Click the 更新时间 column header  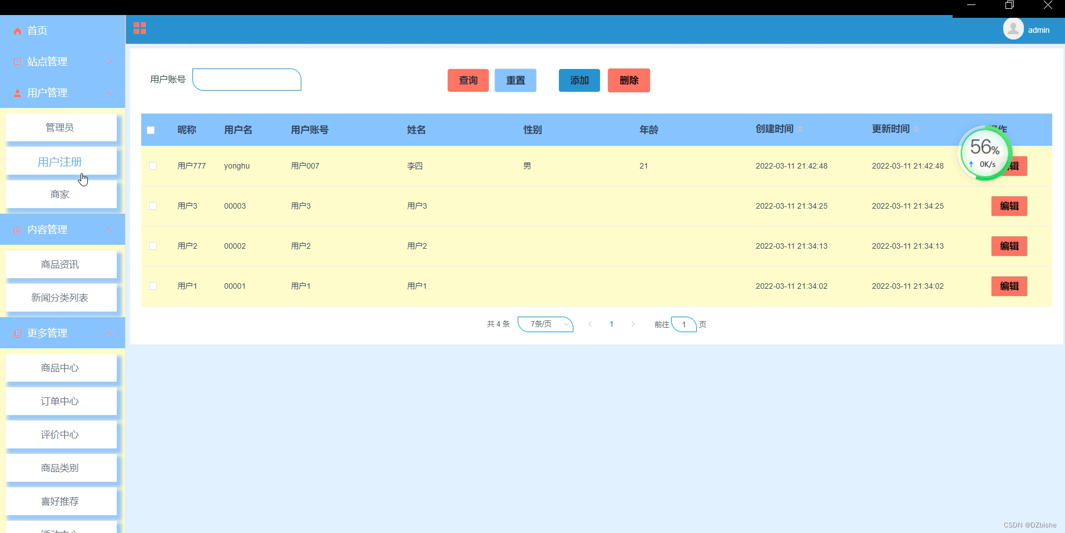click(890, 129)
